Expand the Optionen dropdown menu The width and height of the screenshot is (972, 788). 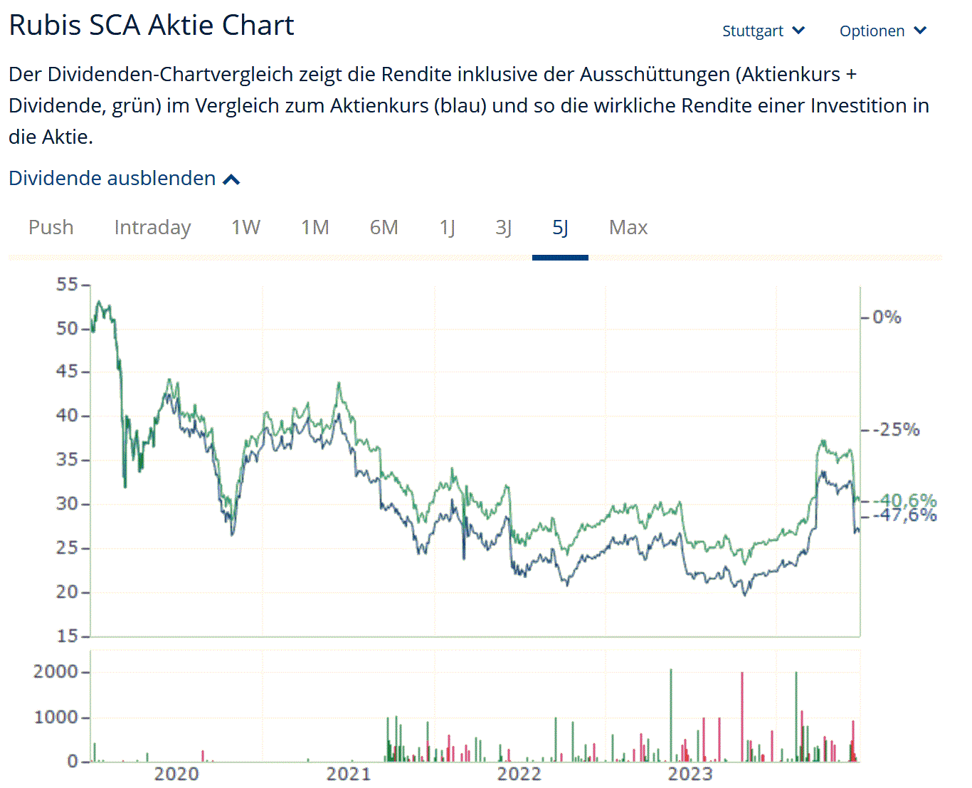[882, 31]
